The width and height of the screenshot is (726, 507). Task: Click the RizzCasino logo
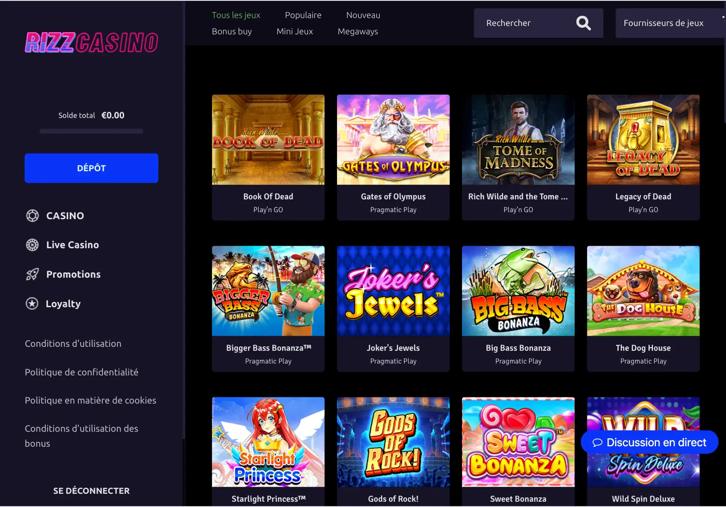92,43
